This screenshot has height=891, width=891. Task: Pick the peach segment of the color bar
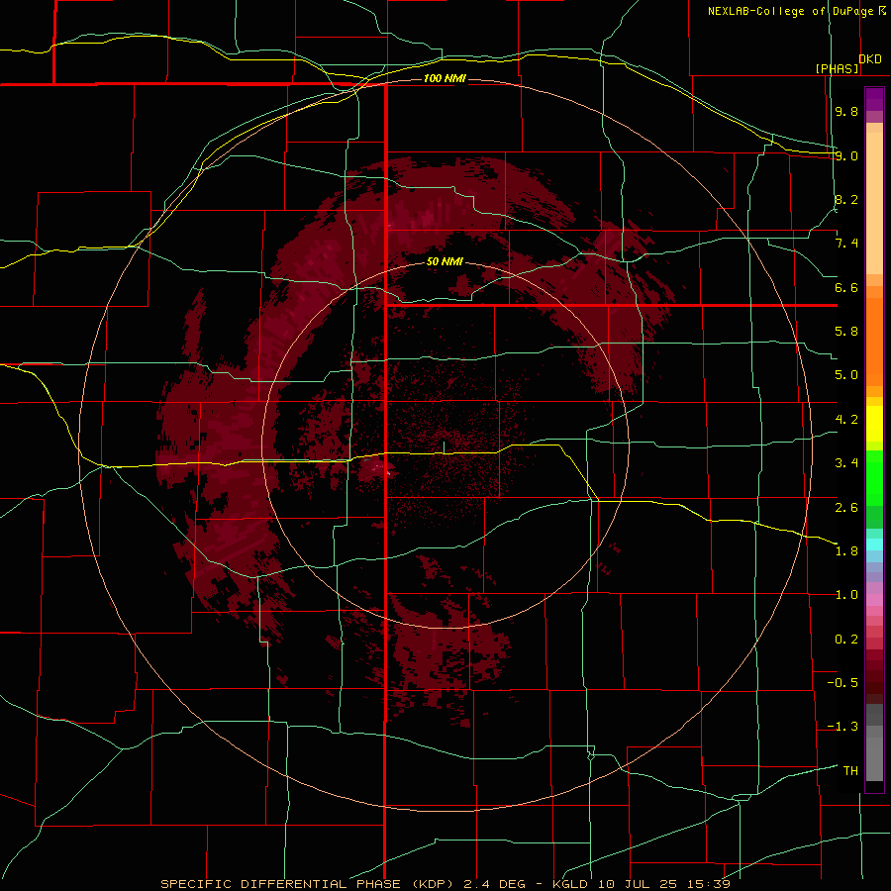[x=874, y=202]
